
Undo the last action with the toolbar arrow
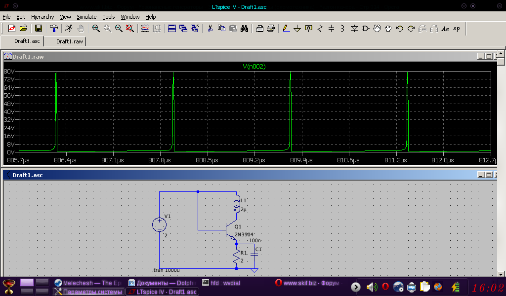399,28
